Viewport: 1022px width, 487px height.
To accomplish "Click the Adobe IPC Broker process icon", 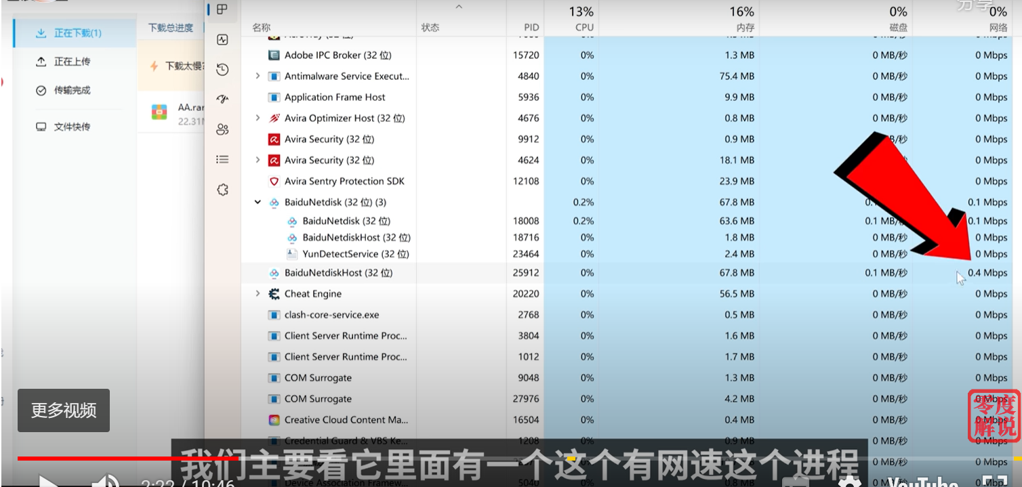I will click(x=274, y=56).
